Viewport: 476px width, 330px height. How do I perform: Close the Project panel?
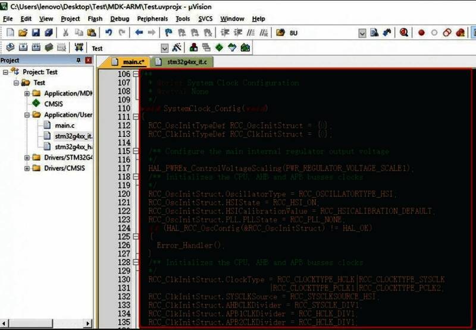click(x=89, y=61)
